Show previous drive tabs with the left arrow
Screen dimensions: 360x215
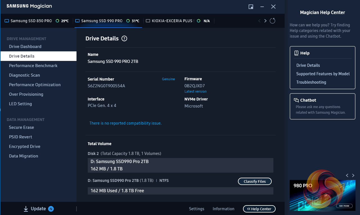click(259, 21)
